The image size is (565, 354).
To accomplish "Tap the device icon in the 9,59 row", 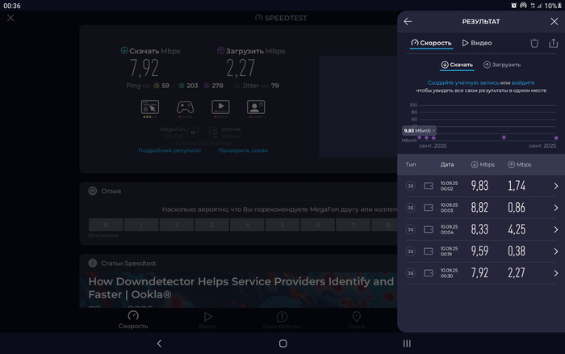I will (429, 251).
